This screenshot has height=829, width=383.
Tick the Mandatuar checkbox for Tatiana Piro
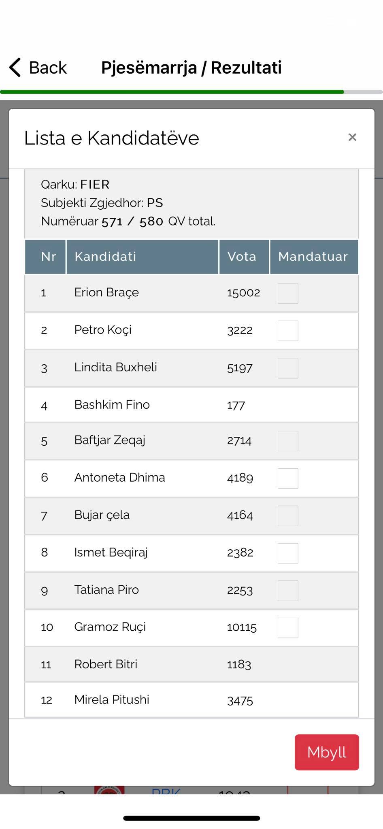[288, 591]
